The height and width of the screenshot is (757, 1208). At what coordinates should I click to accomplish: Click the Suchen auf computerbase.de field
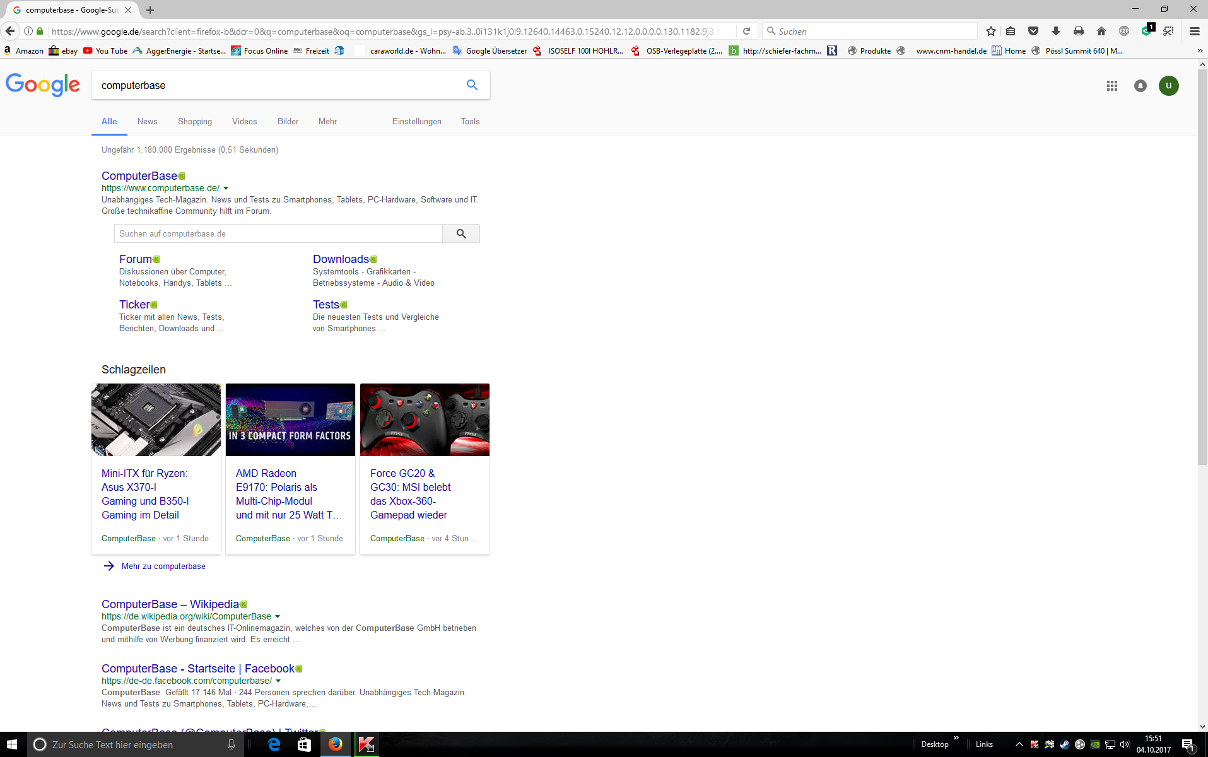tap(278, 233)
